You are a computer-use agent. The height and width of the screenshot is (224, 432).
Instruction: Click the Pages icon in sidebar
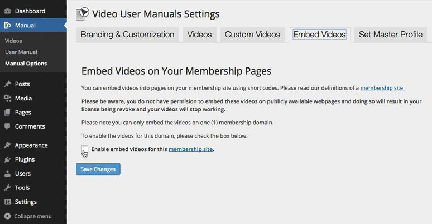pos(7,112)
